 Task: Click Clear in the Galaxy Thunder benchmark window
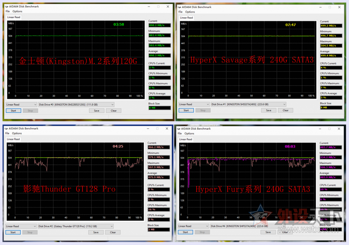coord(113,232)
